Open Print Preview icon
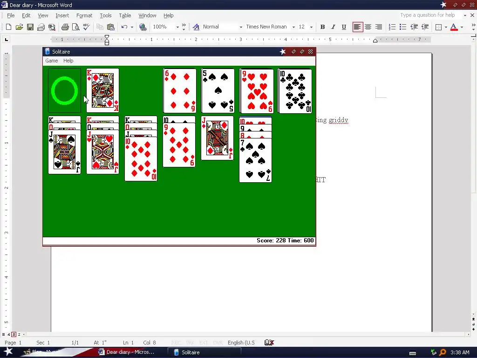Image resolution: width=477 pixels, height=358 pixels. [x=76, y=27]
